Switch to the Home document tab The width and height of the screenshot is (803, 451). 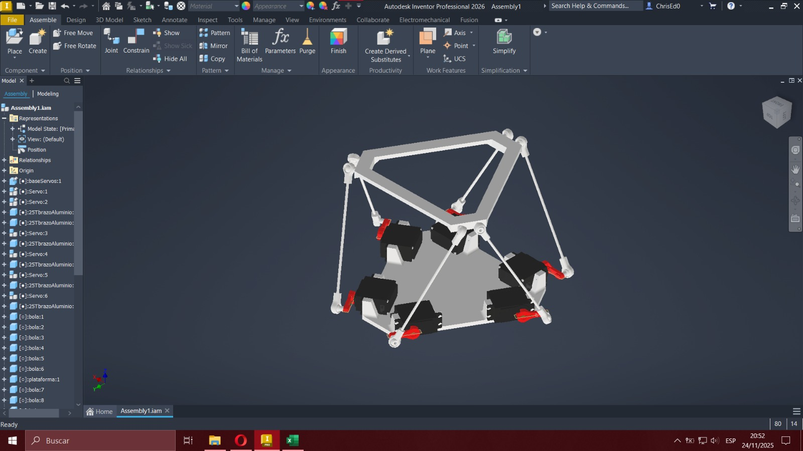pyautogui.click(x=99, y=411)
